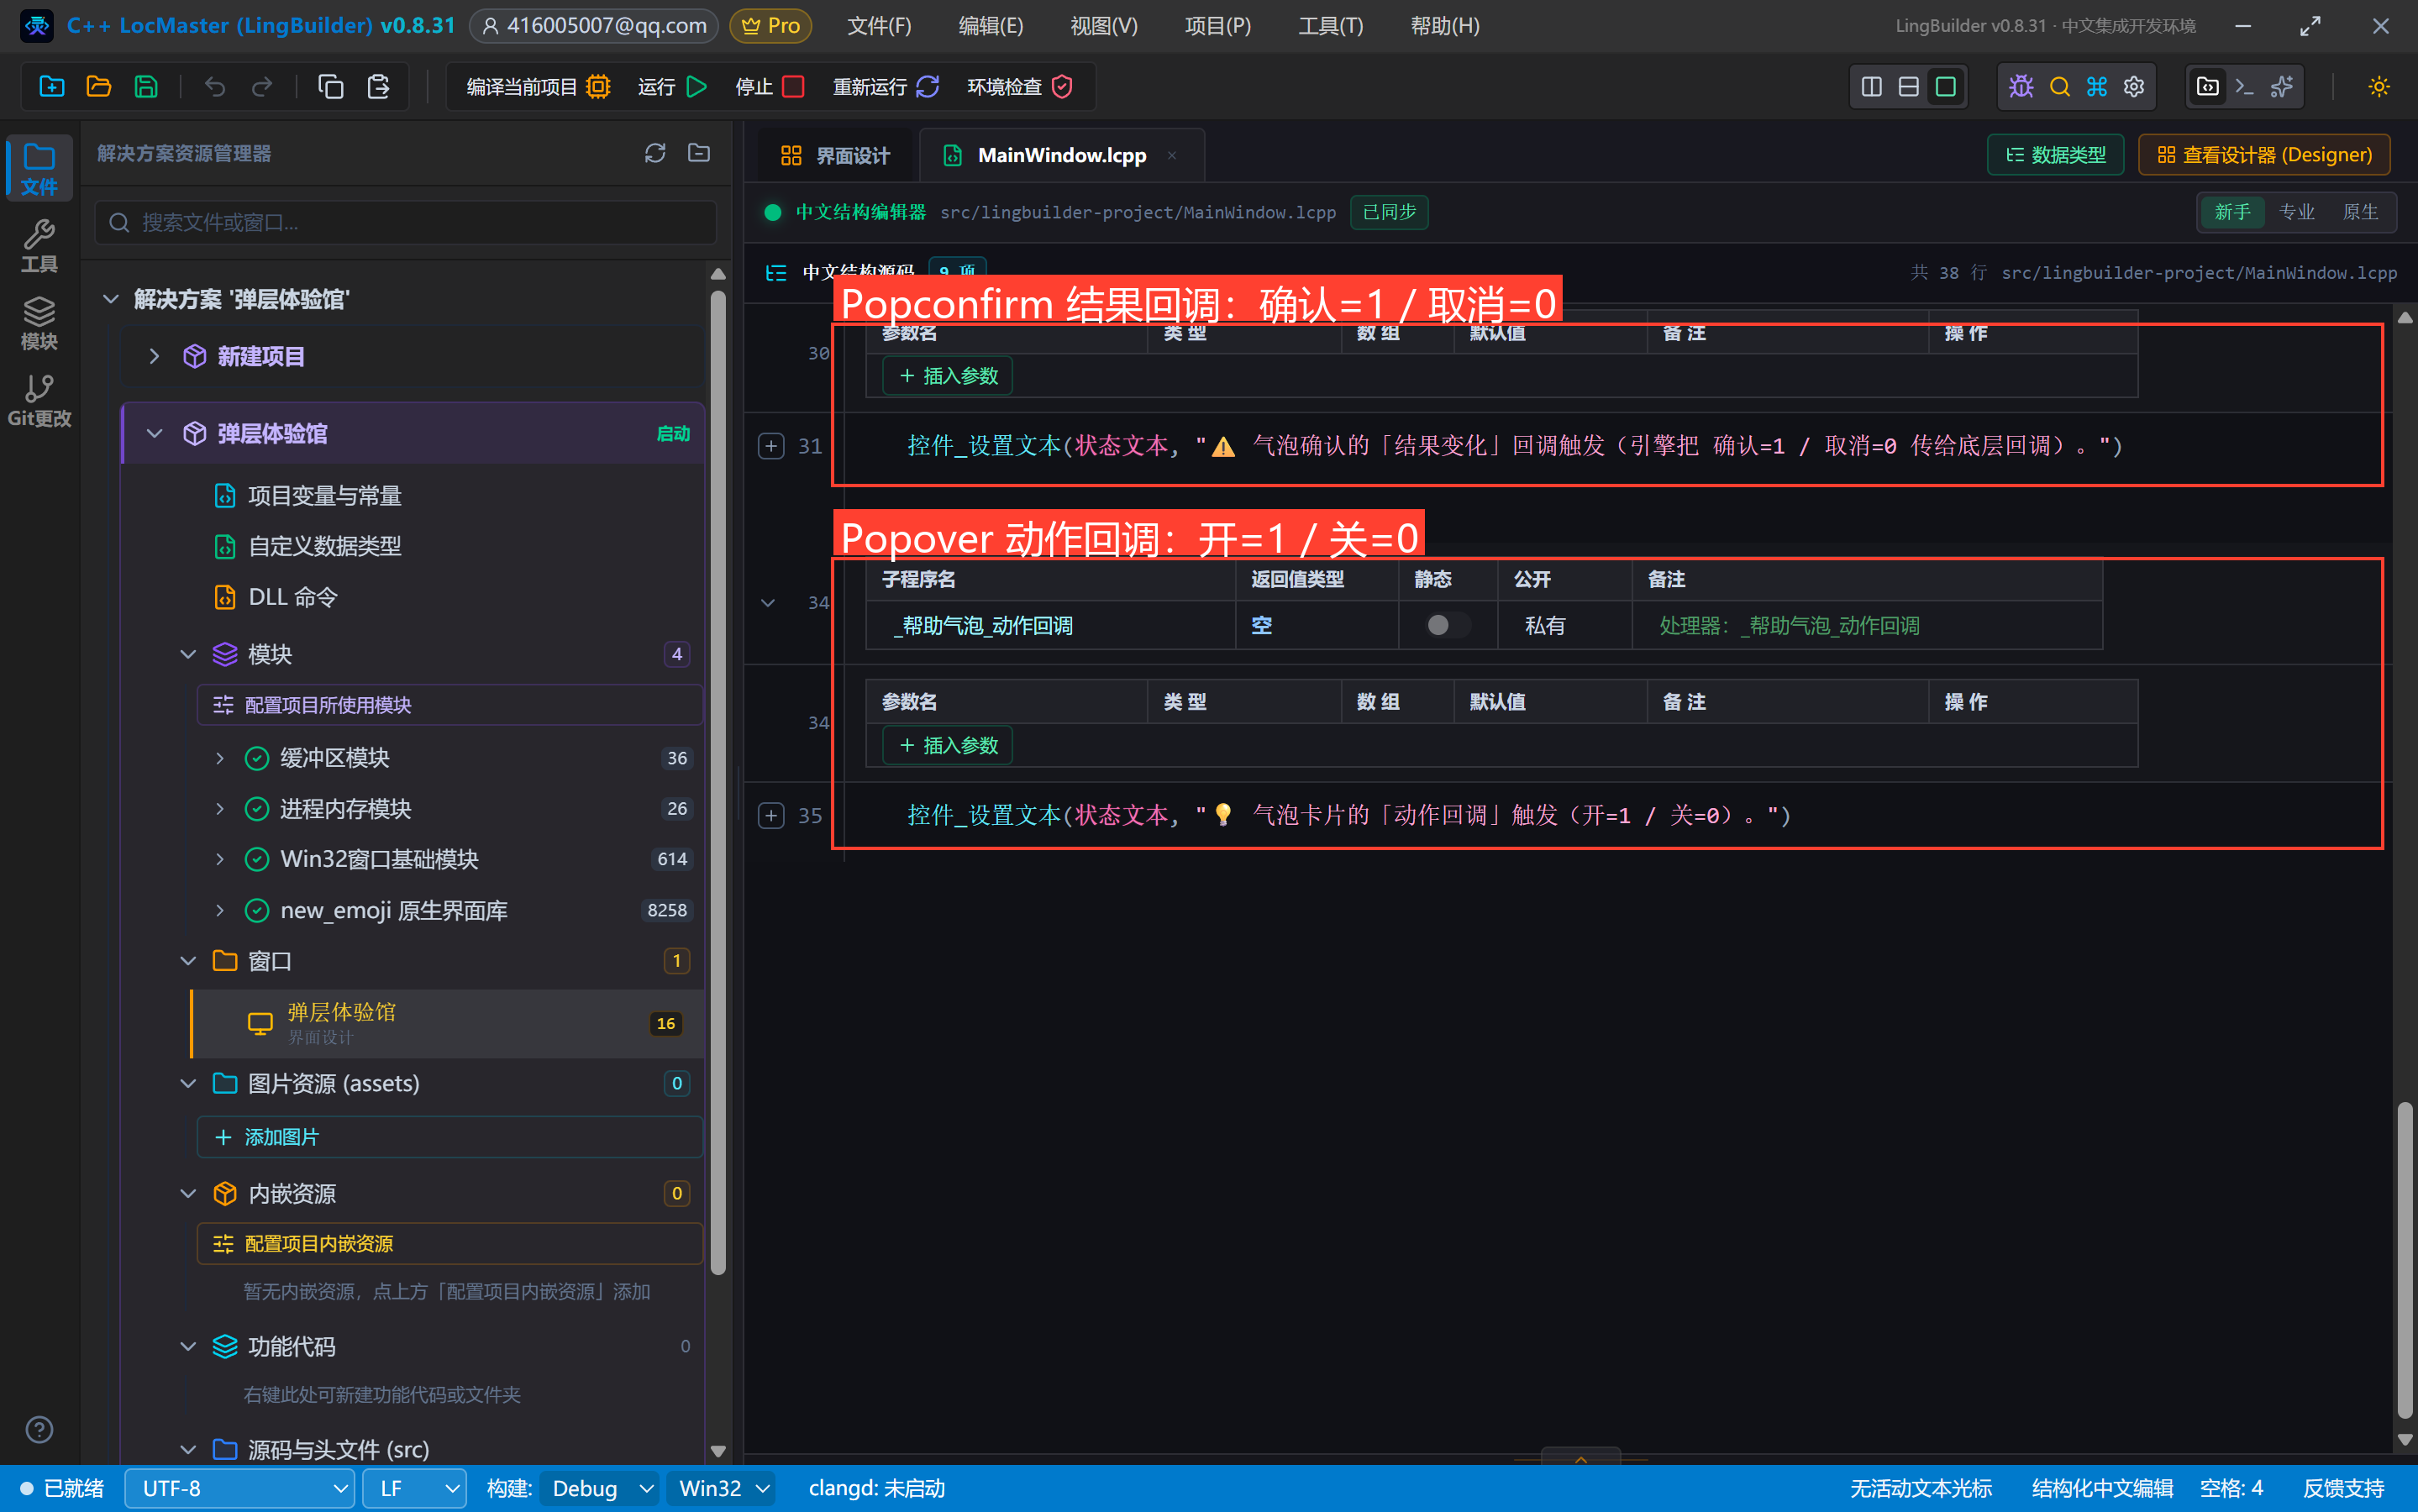Click the 添加图片 button
The image size is (2418, 1512).
[450, 1137]
